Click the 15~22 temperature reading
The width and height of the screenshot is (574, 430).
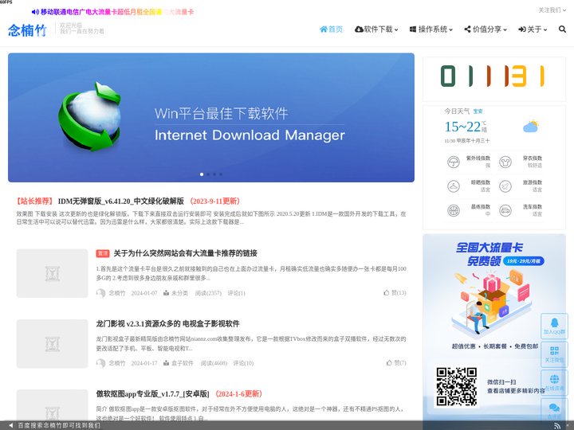pos(462,127)
